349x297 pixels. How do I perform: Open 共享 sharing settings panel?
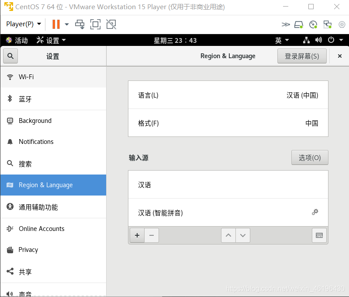pos(53,272)
